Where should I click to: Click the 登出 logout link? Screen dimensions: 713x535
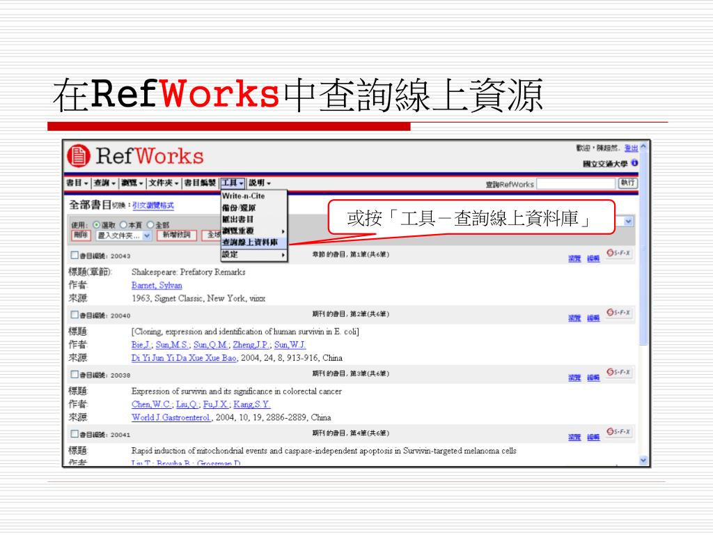[x=631, y=148]
